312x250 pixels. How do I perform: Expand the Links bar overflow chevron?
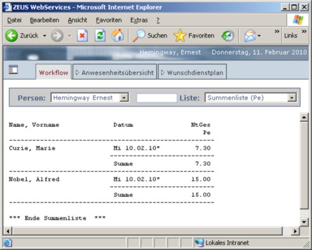point(304,32)
